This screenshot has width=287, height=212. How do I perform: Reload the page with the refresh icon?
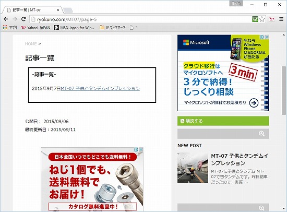[x=23, y=19]
